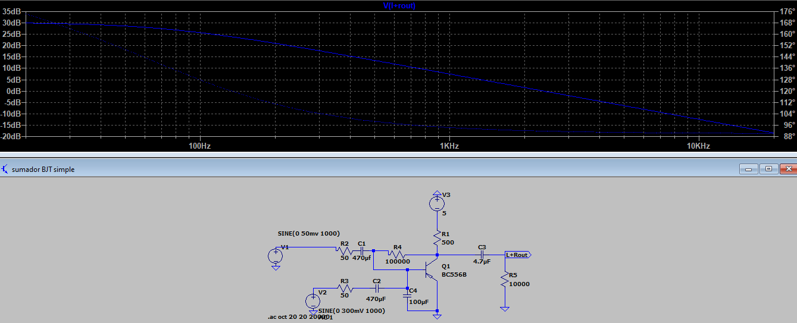Click the 0dB left axis label
Viewport: 797px width, 323px height.
pyautogui.click(x=14, y=91)
